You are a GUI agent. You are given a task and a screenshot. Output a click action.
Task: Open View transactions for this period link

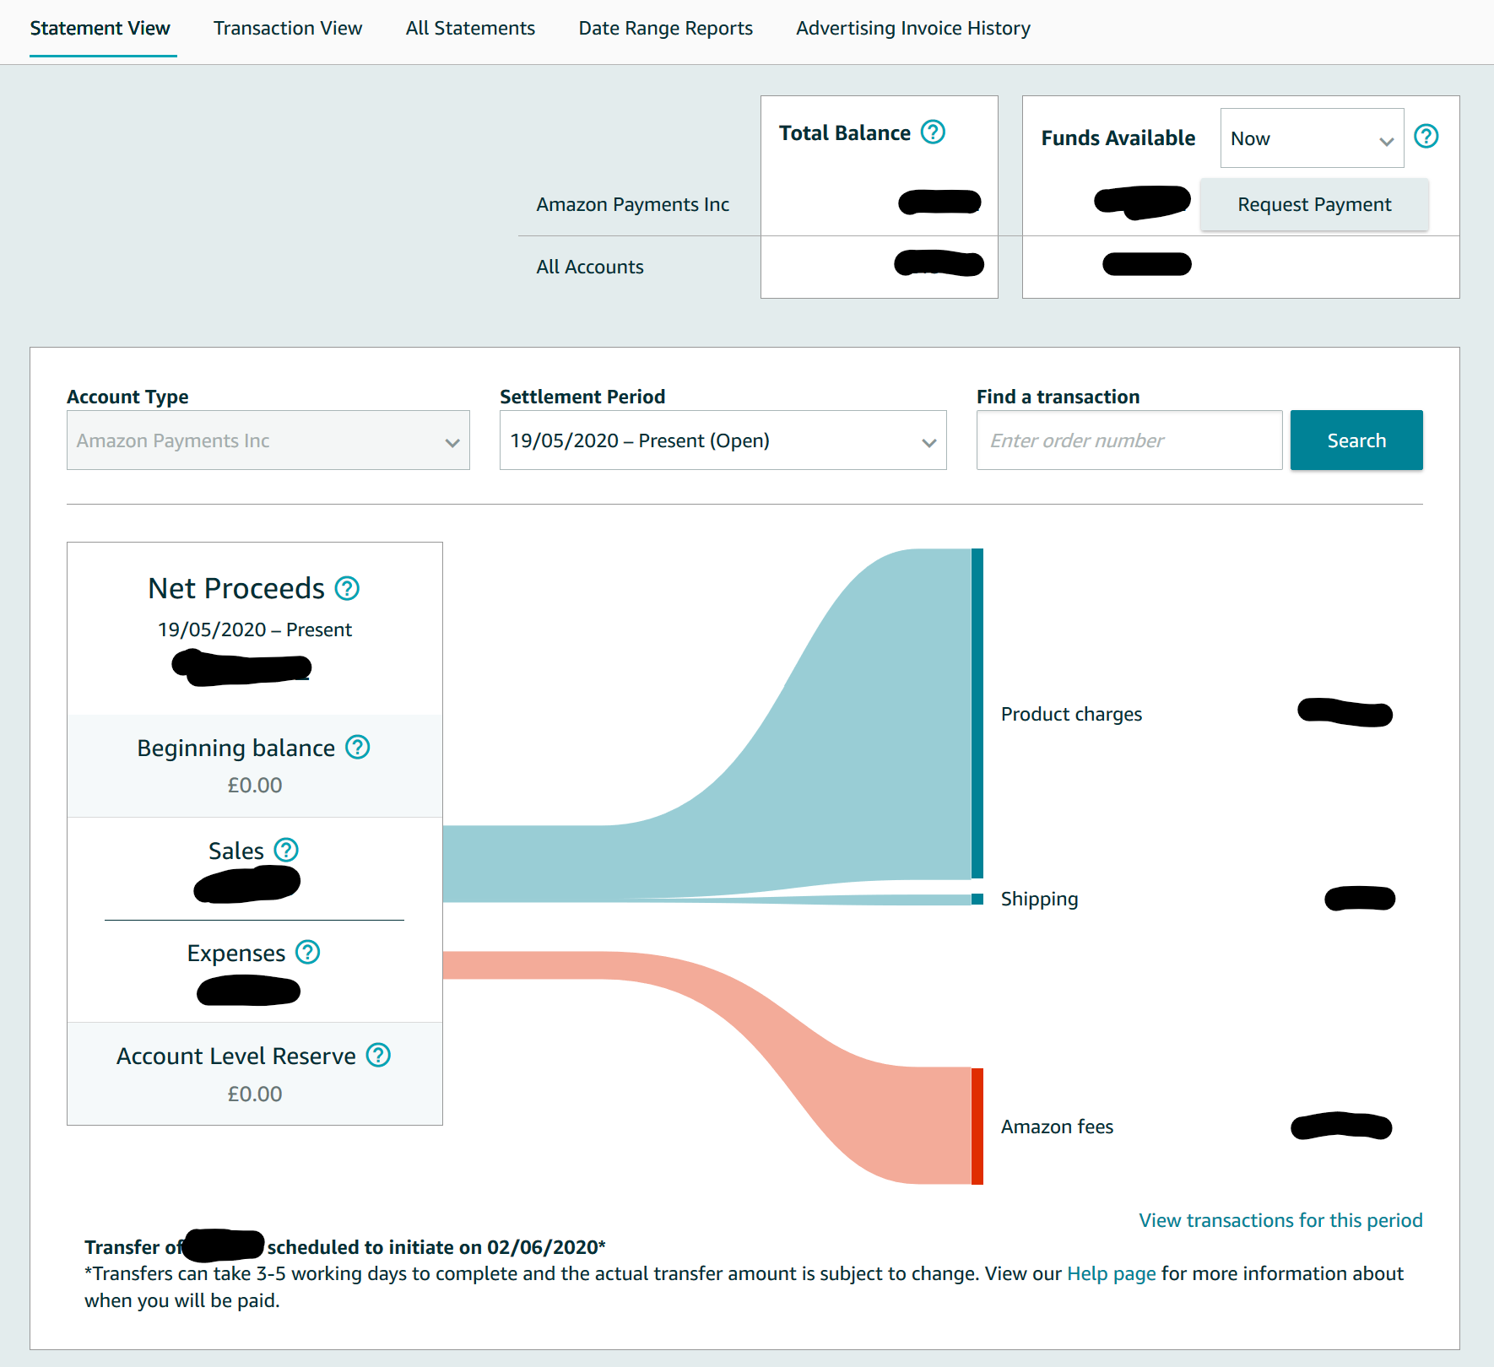[1280, 1220]
